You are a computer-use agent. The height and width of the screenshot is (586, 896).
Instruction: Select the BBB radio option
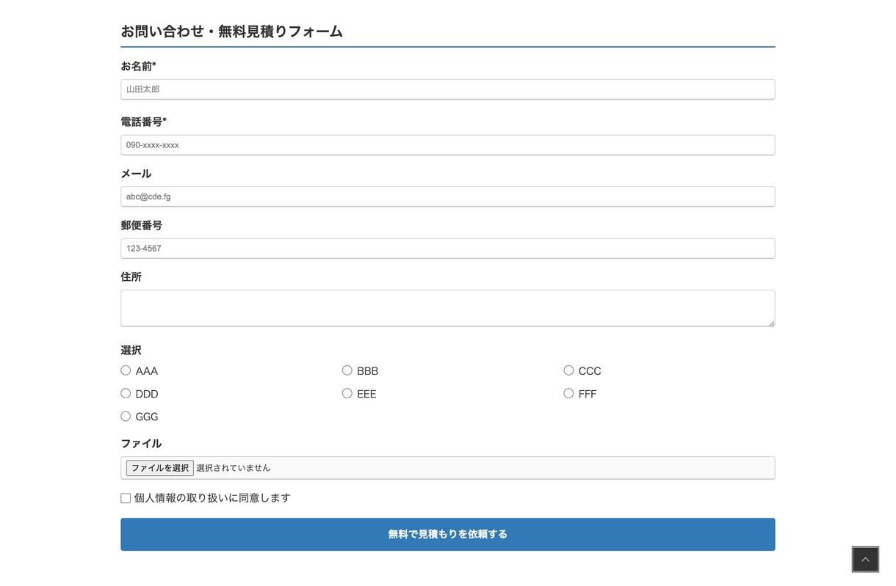(347, 370)
